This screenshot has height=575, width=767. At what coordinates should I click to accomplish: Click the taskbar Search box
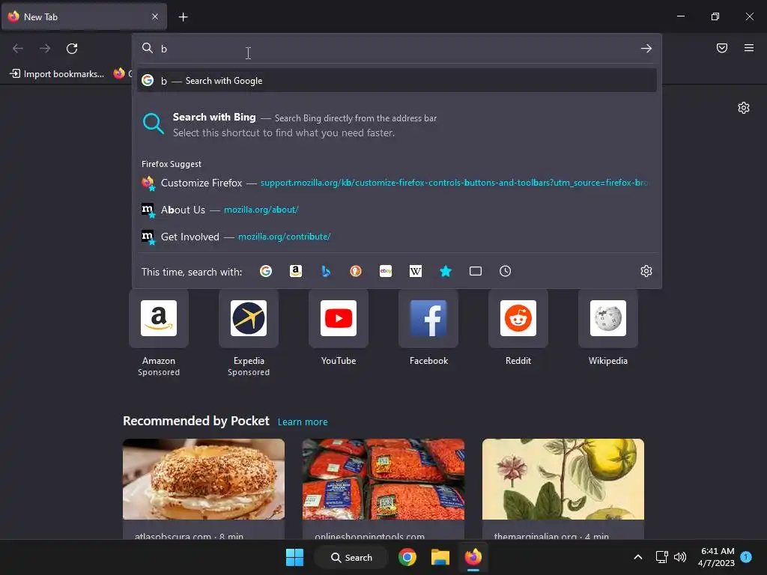(x=351, y=557)
